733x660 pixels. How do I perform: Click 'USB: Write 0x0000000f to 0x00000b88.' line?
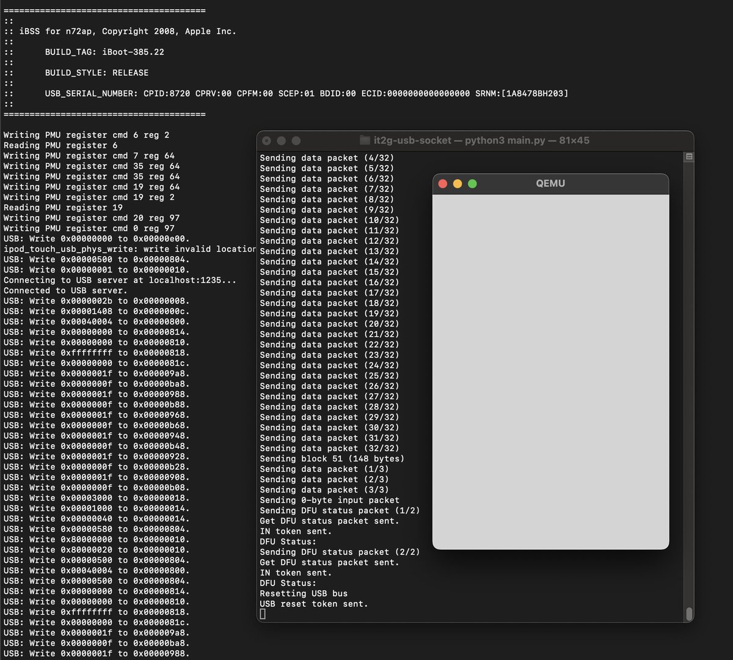(97, 405)
